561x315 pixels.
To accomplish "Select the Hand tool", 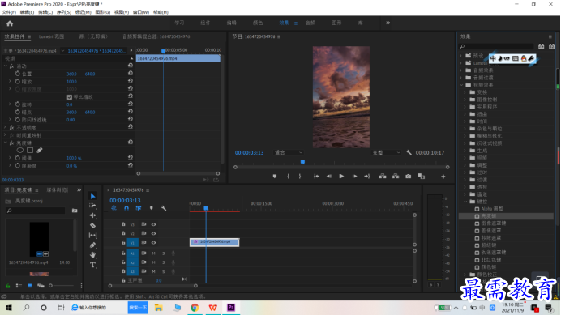I will tap(92, 254).
